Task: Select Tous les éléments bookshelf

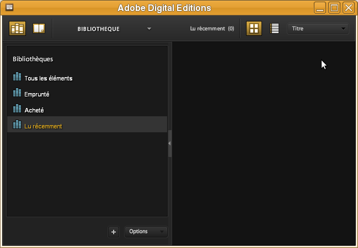Action: pos(87,78)
